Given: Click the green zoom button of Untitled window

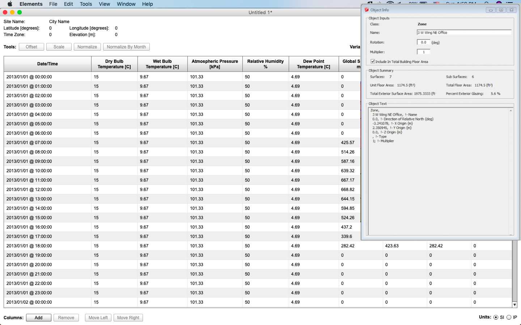Looking at the screenshot, I should tap(20, 12).
